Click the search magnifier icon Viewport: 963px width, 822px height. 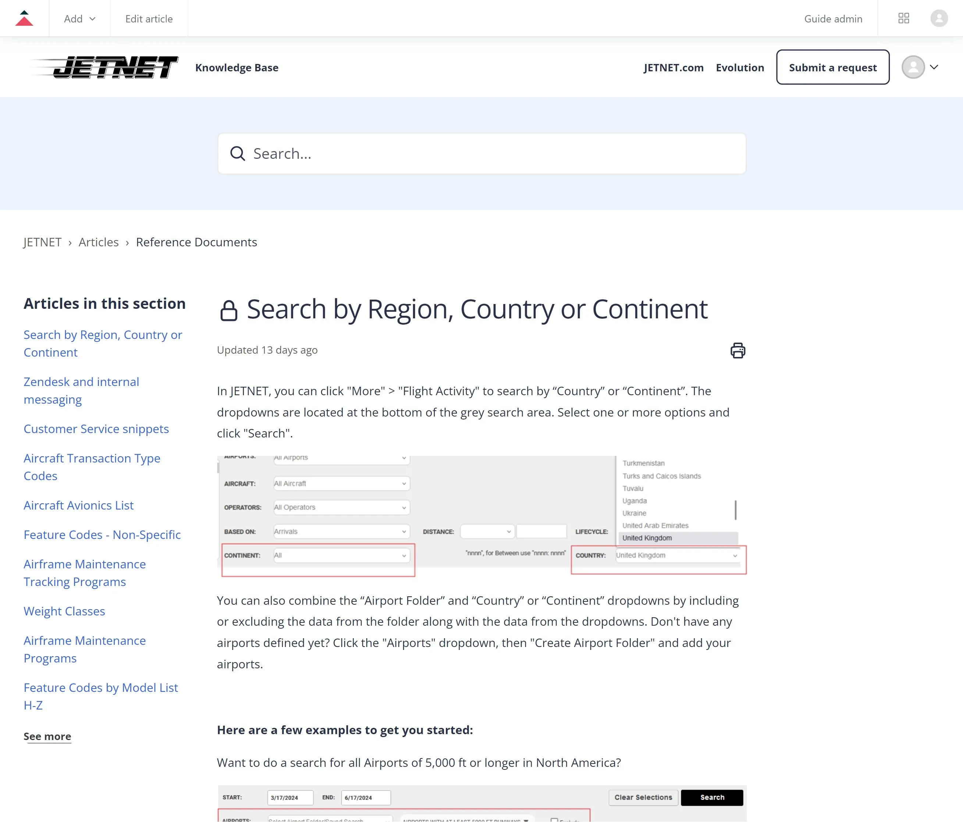[x=238, y=153]
